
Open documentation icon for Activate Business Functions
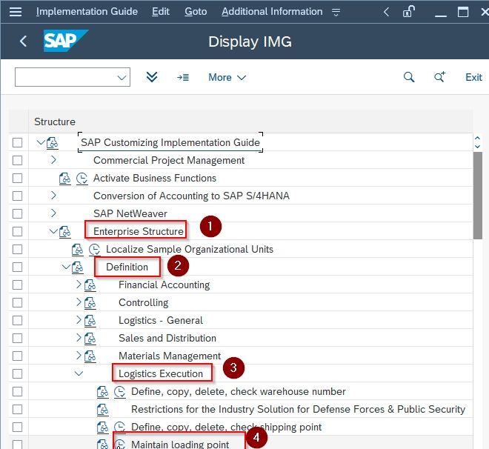click(x=65, y=179)
